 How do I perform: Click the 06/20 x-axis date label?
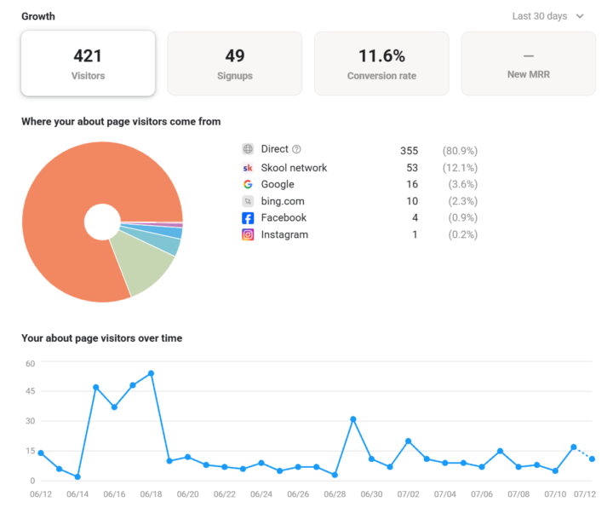click(187, 494)
